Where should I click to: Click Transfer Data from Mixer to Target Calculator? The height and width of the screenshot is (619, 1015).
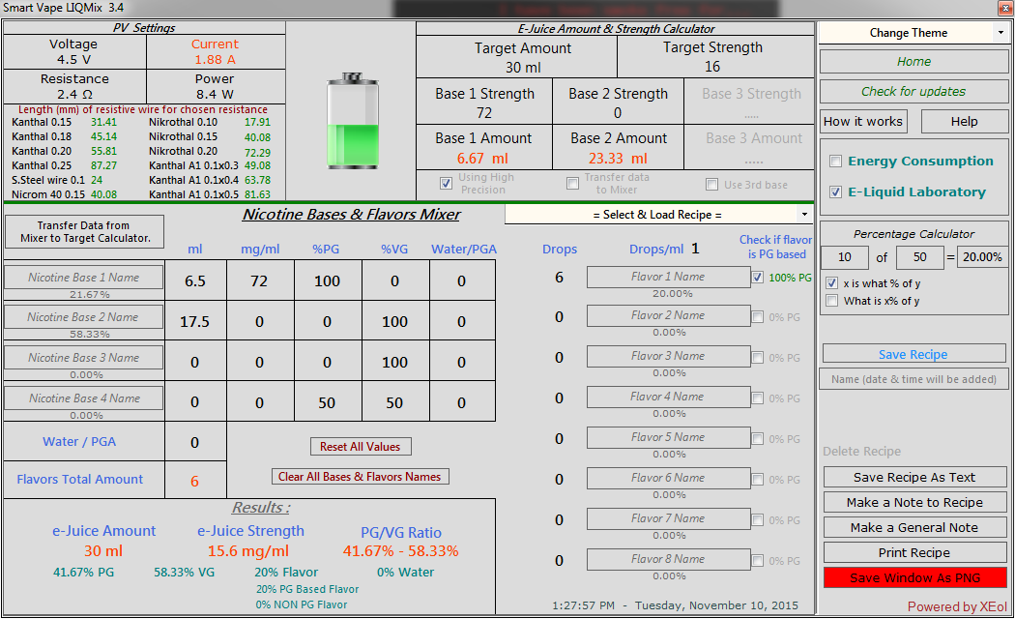(x=84, y=232)
